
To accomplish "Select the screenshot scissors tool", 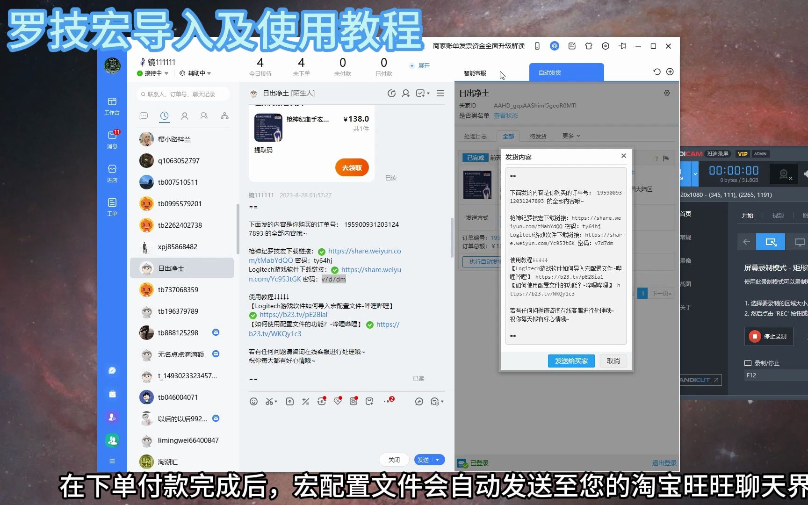I will click(x=271, y=401).
